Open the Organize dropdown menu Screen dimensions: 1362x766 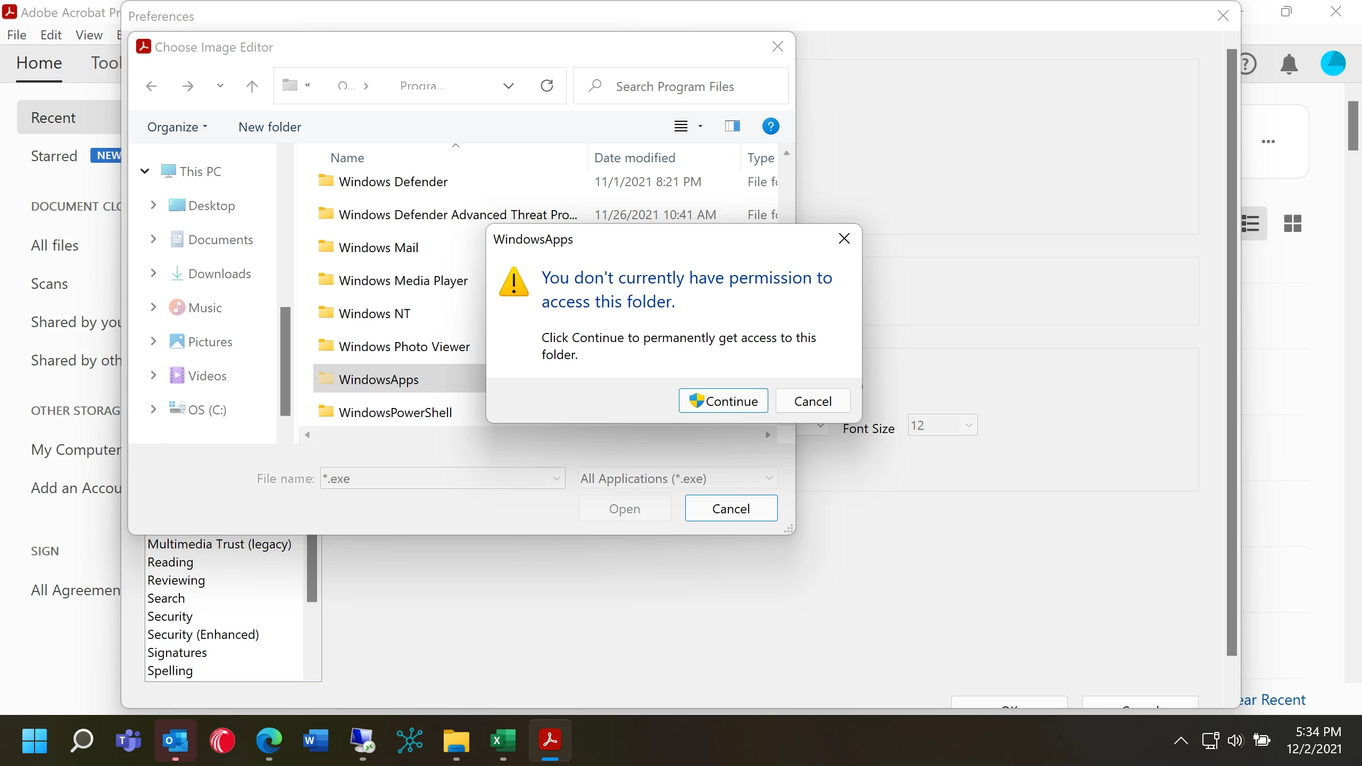click(177, 127)
